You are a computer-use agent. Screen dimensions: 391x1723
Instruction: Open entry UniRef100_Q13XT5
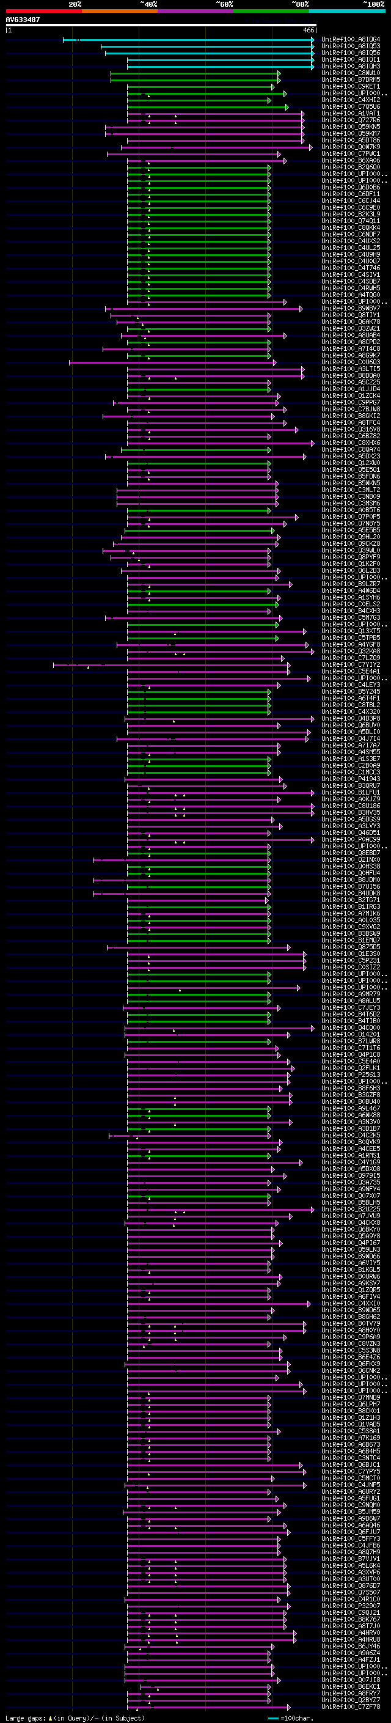(x=351, y=631)
